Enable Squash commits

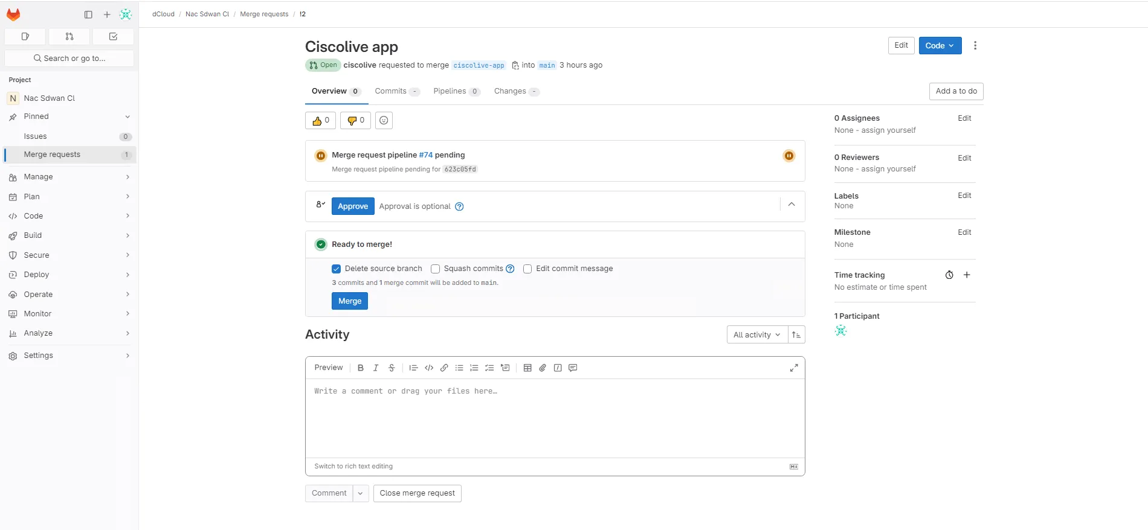point(435,269)
